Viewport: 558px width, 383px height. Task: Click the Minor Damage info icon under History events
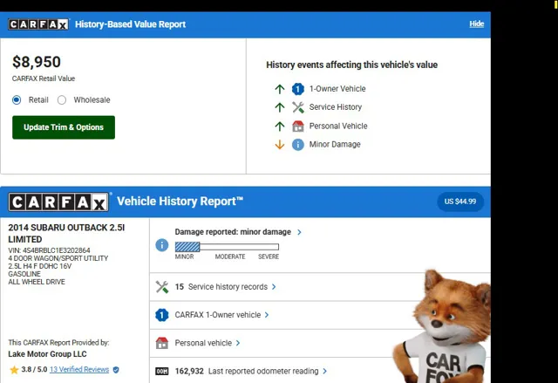[x=298, y=145]
